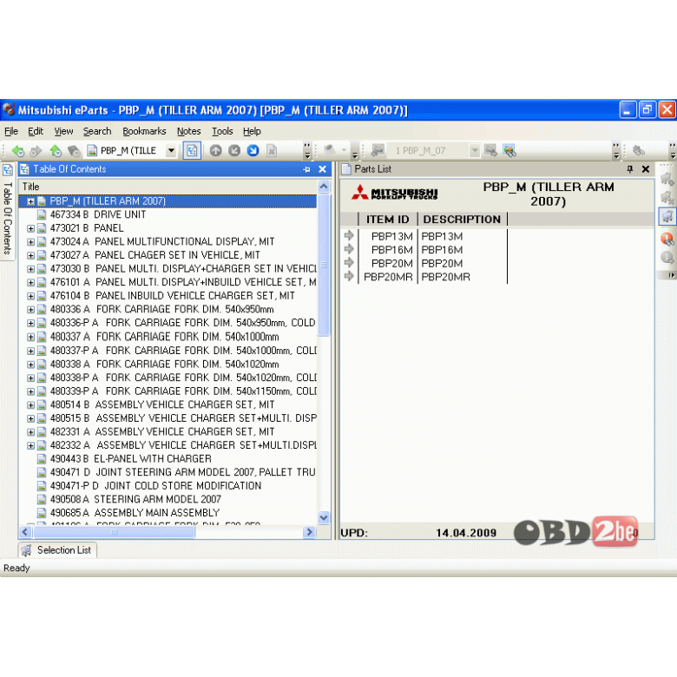The width and height of the screenshot is (677, 677).
Task: Click the greyed page icon after blue arrow
Action: pyautogui.click(x=272, y=151)
